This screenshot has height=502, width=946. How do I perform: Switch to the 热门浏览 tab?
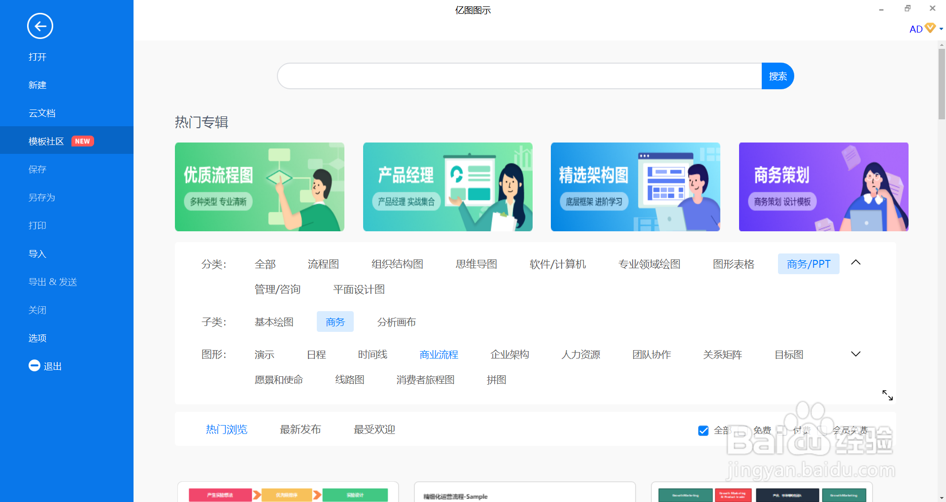[x=227, y=430]
